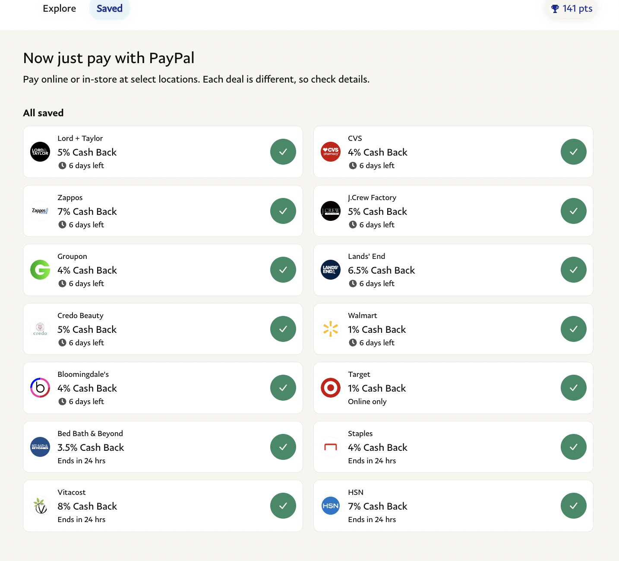
Task: Unsave the Vitacost 8% offer
Action: tap(283, 506)
